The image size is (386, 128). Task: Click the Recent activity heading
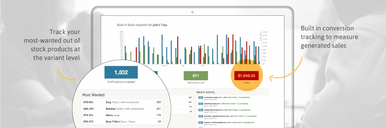click(205, 92)
